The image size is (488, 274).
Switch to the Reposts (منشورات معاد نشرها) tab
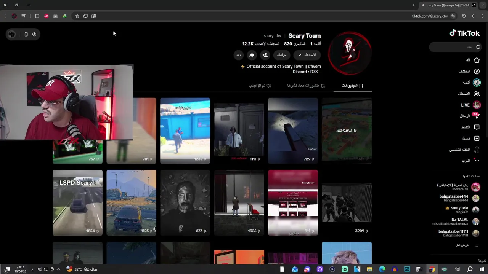click(306, 86)
